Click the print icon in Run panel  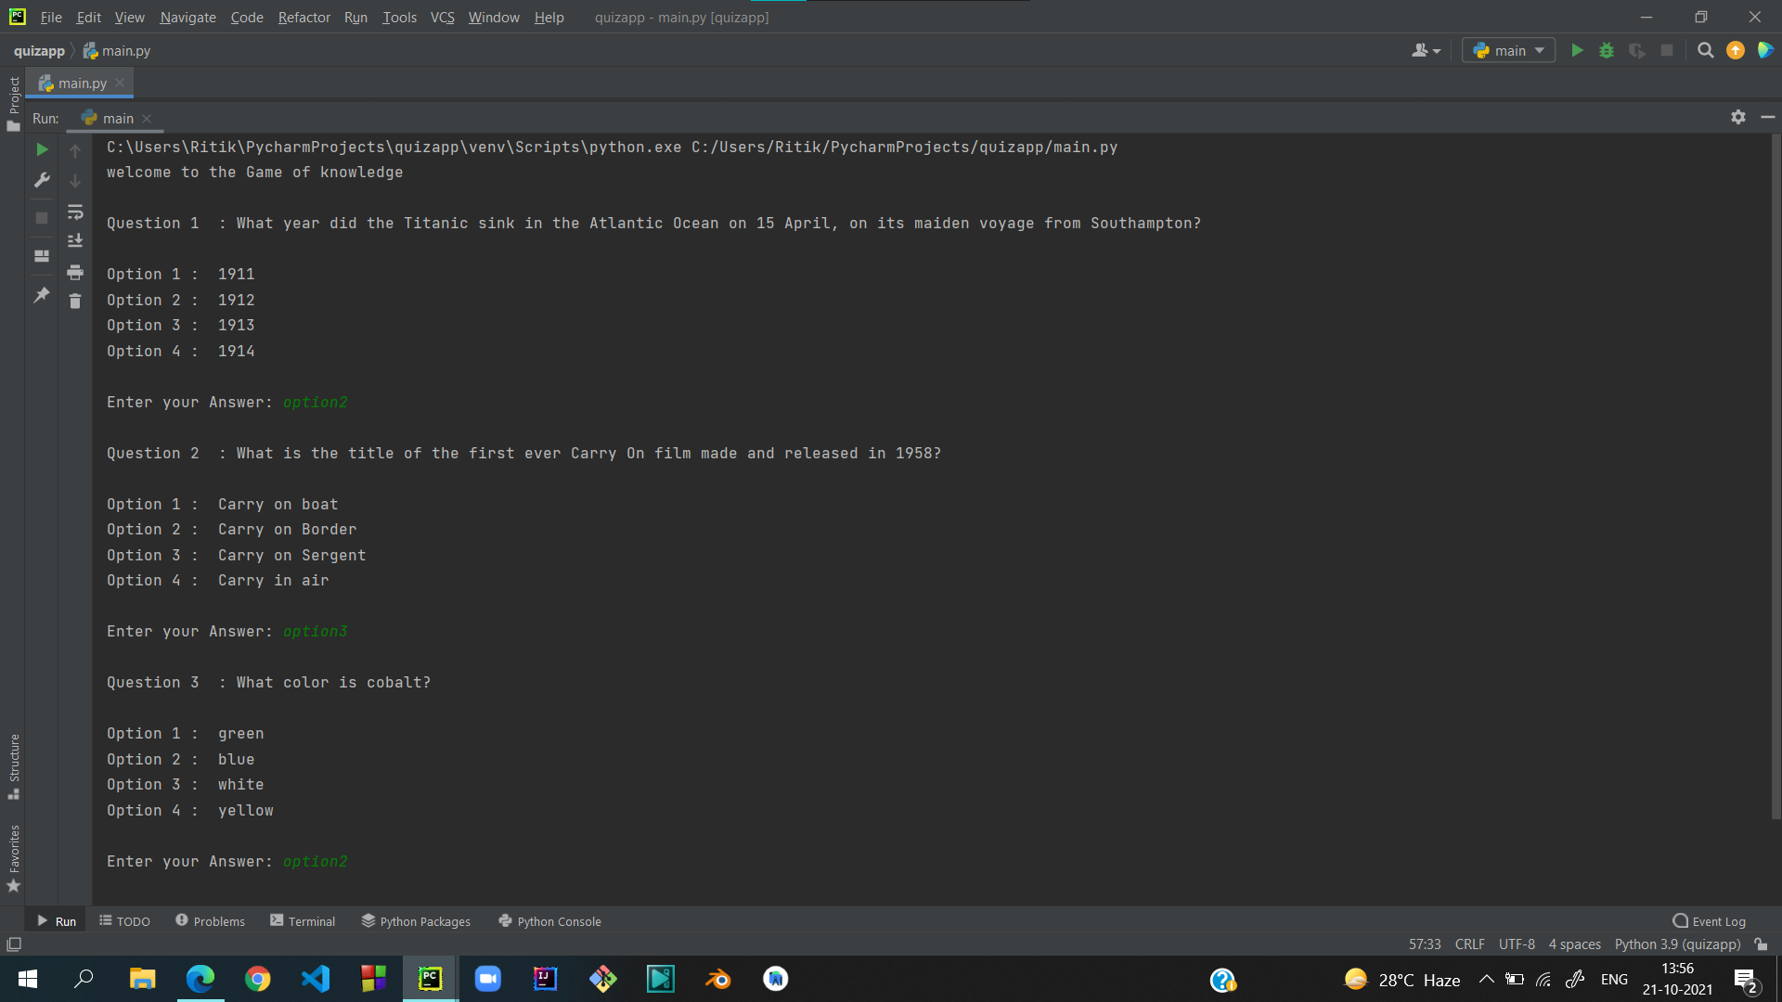pyautogui.click(x=75, y=272)
